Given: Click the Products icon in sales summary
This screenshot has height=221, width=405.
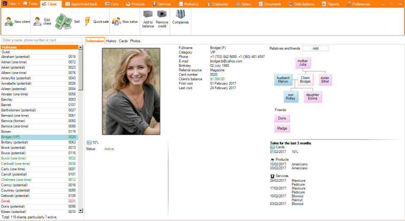Looking at the screenshot, I should pyautogui.click(x=272, y=160).
